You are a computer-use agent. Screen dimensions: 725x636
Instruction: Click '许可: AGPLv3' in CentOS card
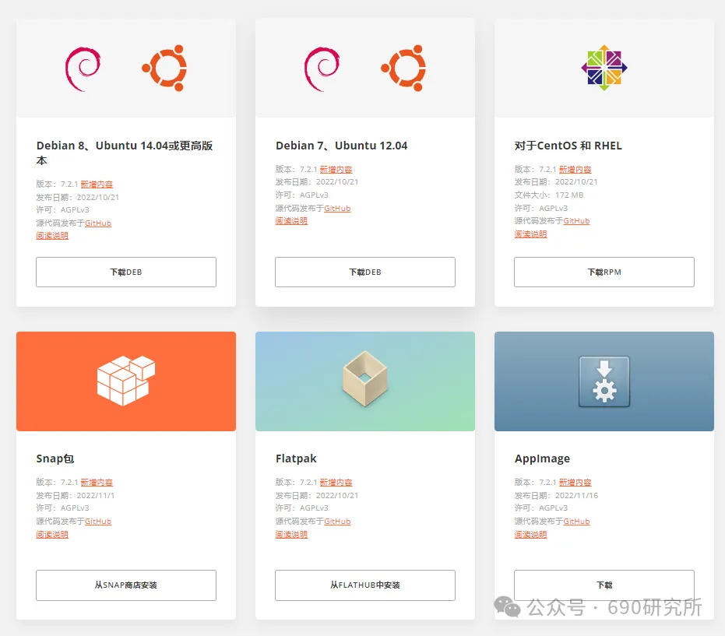[541, 208]
